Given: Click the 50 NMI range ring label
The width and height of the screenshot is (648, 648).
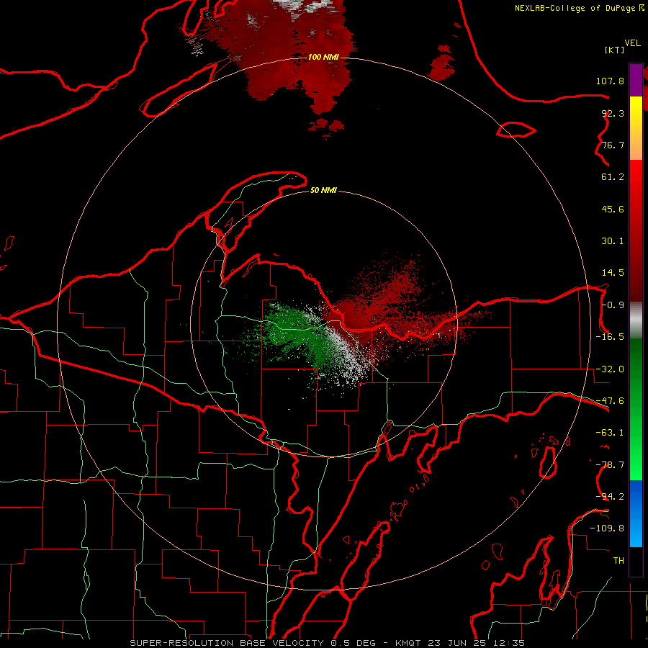Looking at the screenshot, I should (323, 191).
